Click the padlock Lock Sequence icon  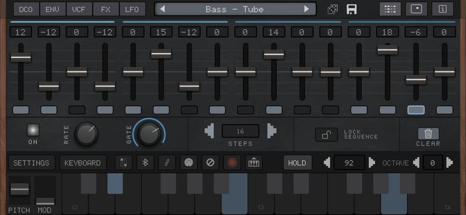click(327, 135)
